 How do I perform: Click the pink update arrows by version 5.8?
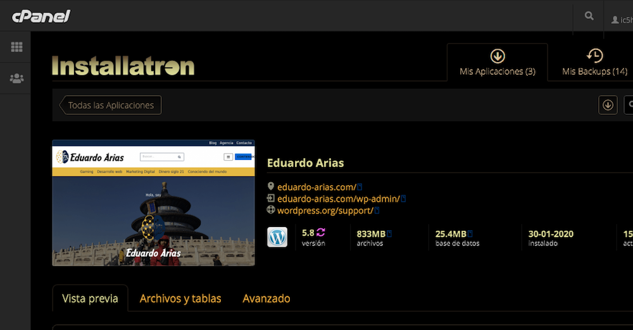(x=320, y=233)
